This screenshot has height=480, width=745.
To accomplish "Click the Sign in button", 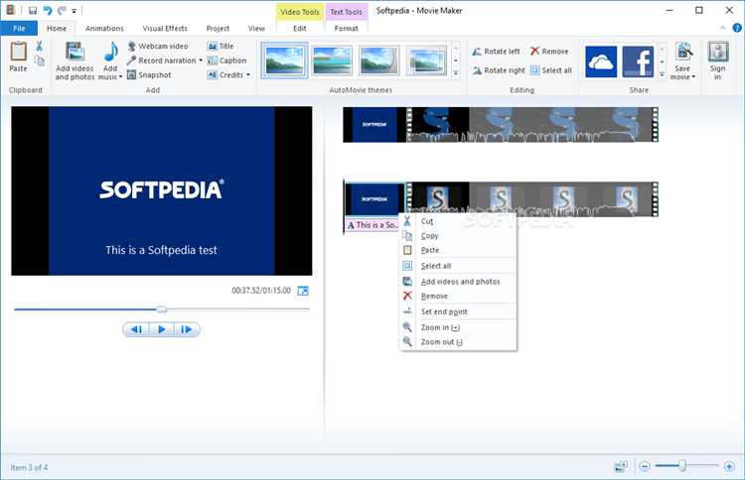I will click(717, 60).
